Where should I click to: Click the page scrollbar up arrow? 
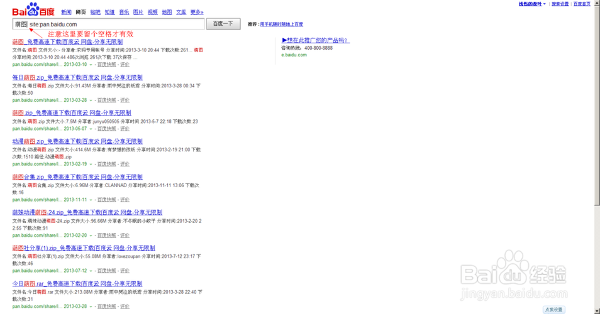(x=597, y=3)
